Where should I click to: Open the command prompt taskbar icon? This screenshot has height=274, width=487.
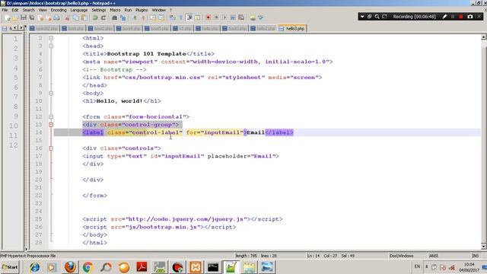point(213,267)
